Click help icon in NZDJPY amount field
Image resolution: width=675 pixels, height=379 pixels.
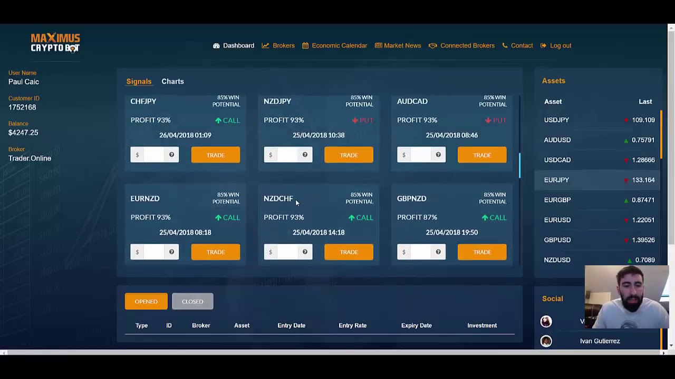[x=305, y=155]
